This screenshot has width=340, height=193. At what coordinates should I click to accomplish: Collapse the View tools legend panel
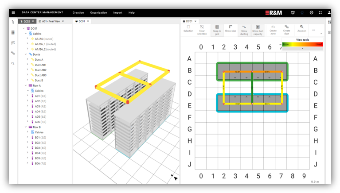pyautogui.click(x=302, y=49)
